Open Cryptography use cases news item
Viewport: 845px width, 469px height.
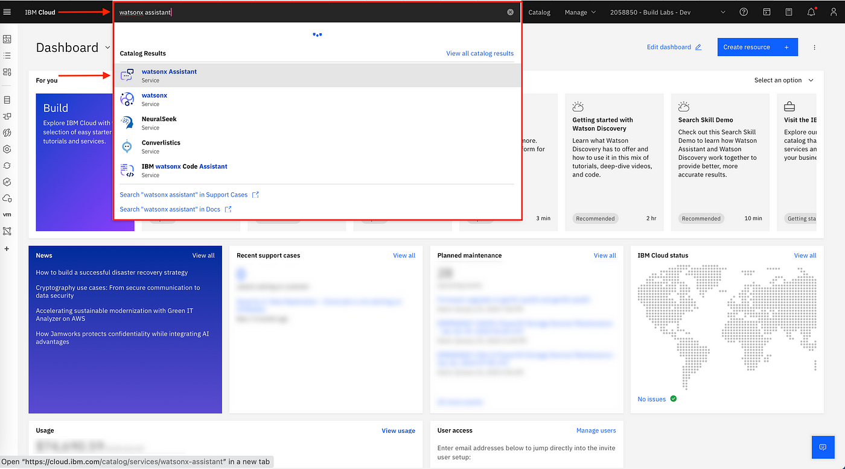click(x=118, y=292)
